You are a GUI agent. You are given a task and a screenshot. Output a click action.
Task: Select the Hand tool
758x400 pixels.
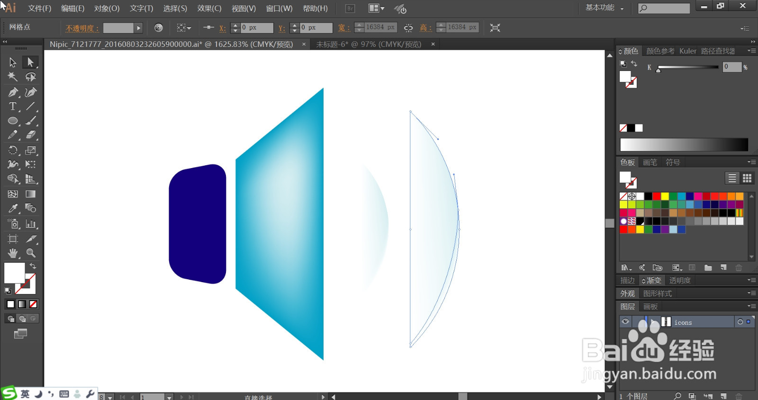tap(13, 253)
